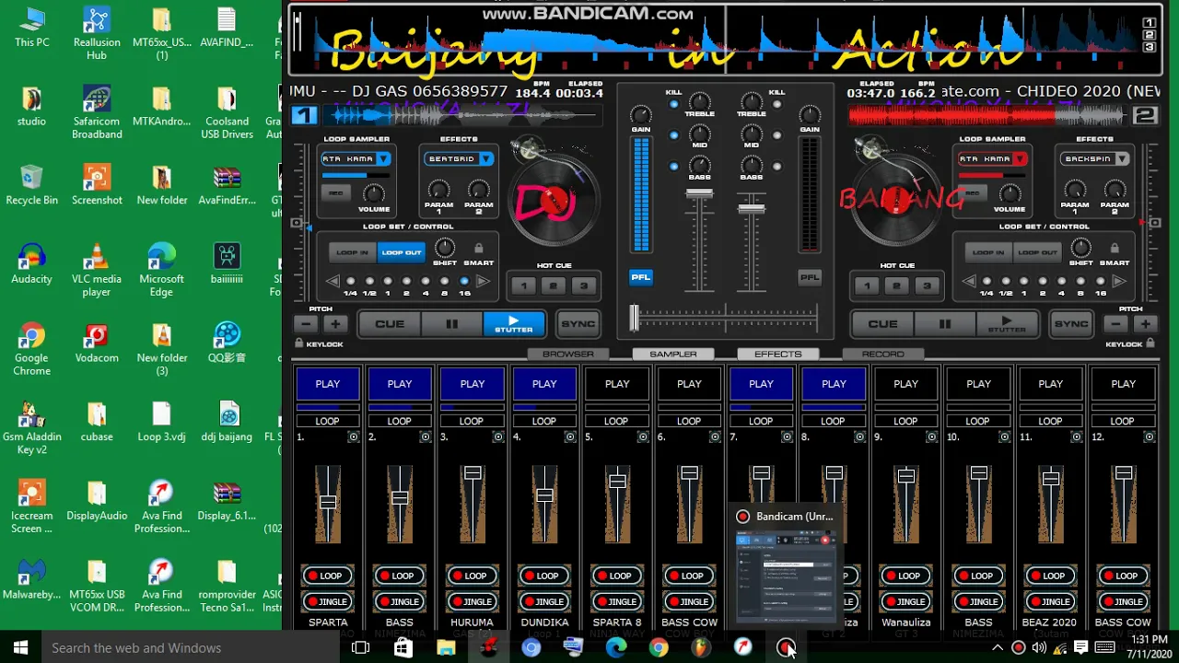1179x663 pixels.
Task: Open Audacity desktop icon
Action: [x=31, y=265]
